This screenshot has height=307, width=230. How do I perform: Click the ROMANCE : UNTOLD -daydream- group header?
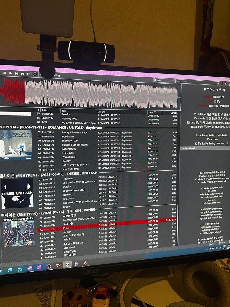click(x=51, y=127)
